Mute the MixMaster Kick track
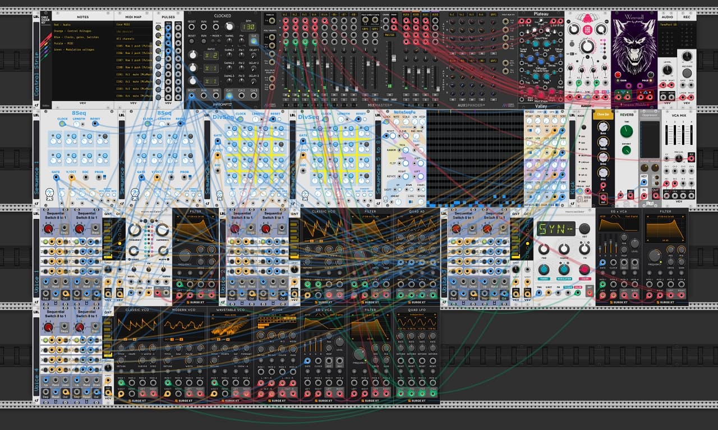 coord(325,95)
